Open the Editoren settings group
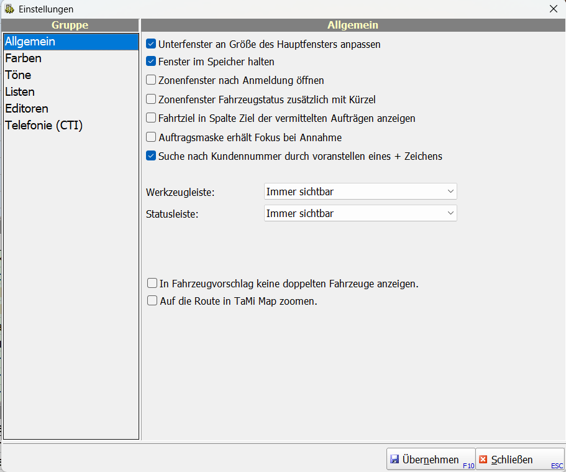The height and width of the screenshot is (472, 566). (26, 109)
